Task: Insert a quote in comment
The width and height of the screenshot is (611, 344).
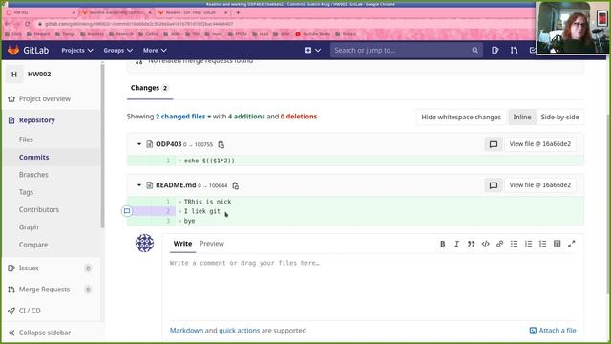Action: coord(471,244)
